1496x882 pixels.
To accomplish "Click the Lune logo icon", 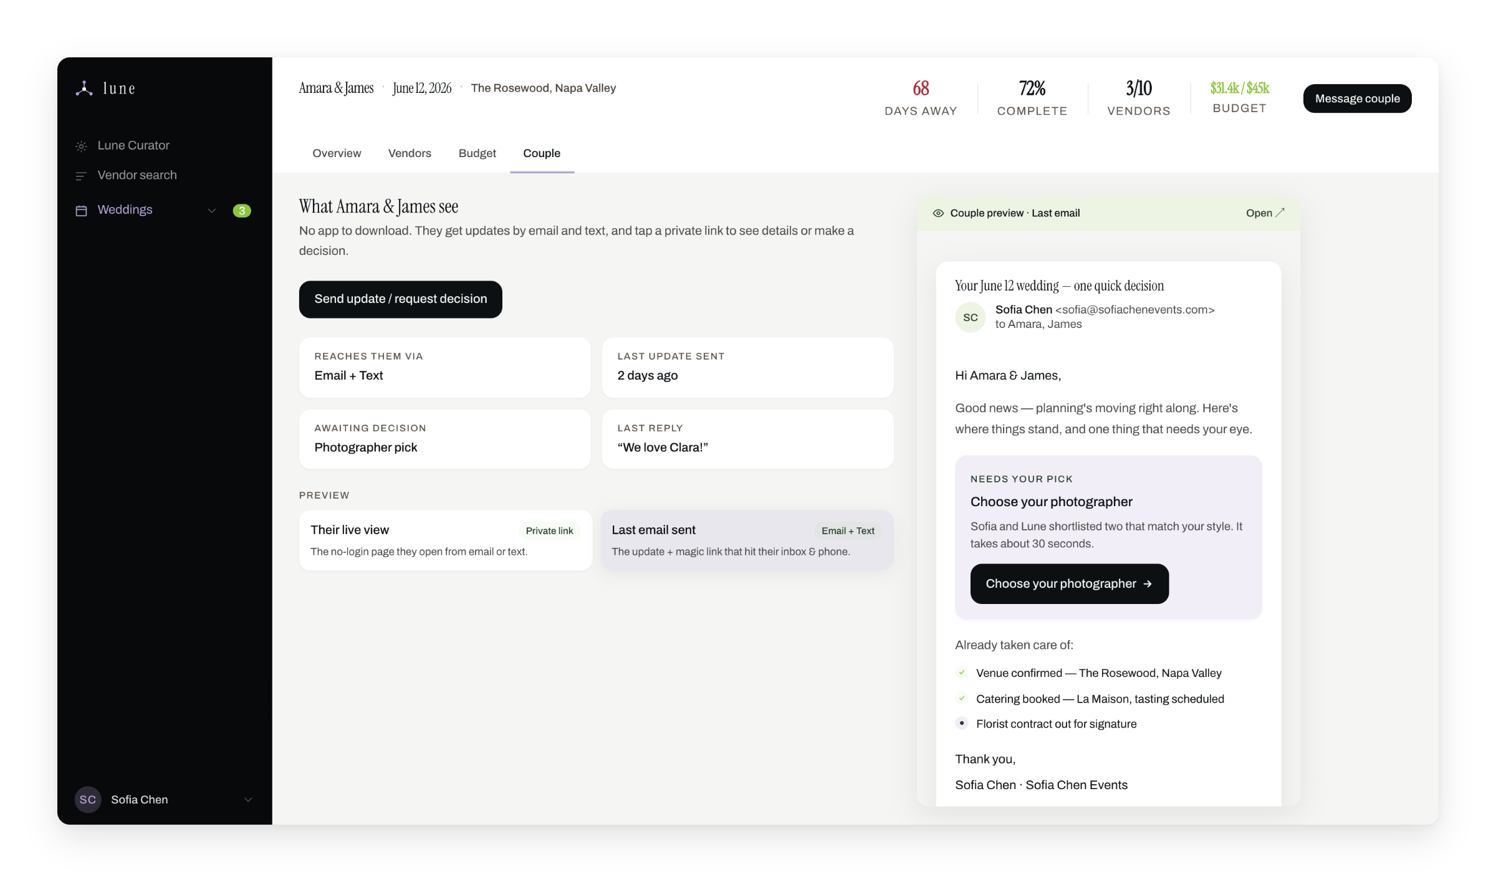I will click(84, 89).
